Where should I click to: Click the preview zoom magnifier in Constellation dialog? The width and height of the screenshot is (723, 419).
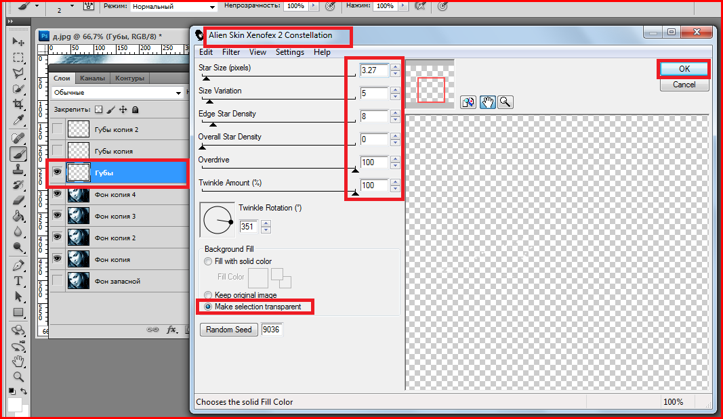(505, 102)
